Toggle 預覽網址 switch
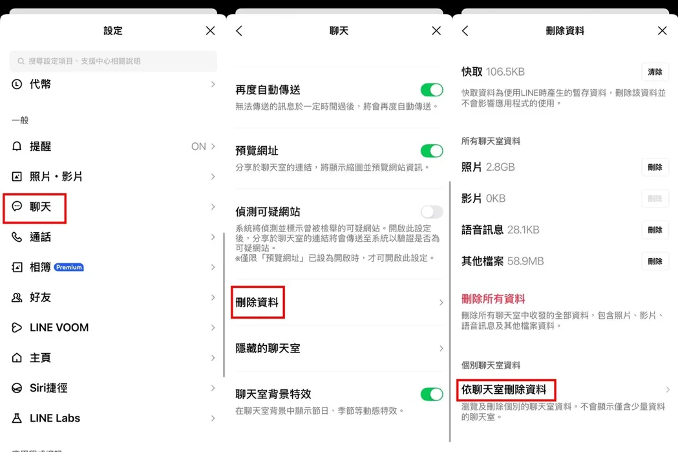This screenshot has width=678, height=452. tap(432, 151)
